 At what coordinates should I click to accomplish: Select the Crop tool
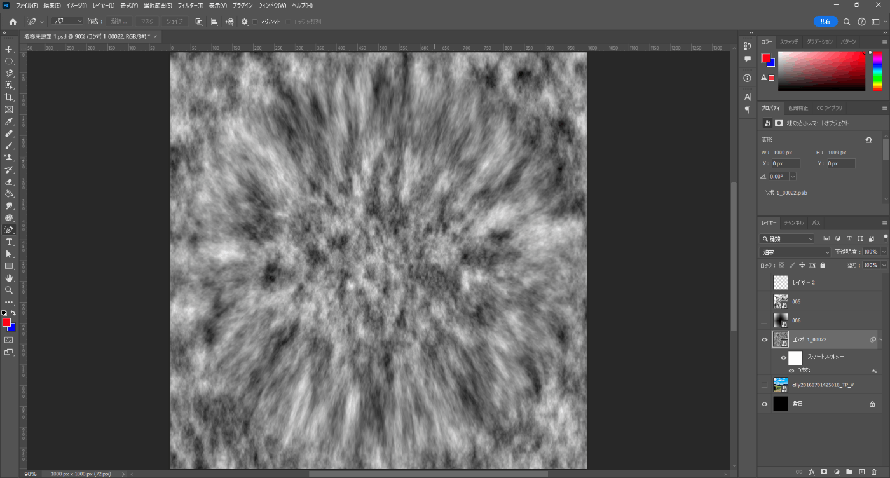[x=9, y=97]
